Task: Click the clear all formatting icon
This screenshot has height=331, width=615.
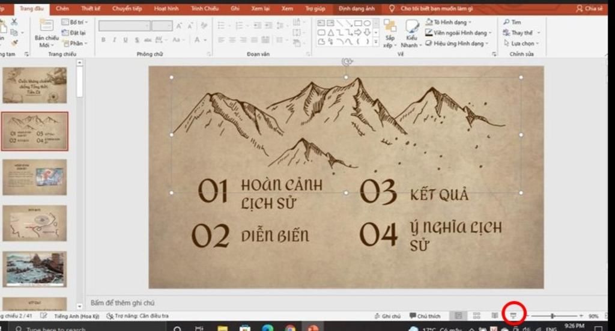Action: tap(204, 26)
